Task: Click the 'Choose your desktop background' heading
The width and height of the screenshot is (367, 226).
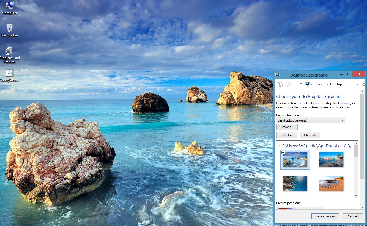Action: (x=308, y=96)
